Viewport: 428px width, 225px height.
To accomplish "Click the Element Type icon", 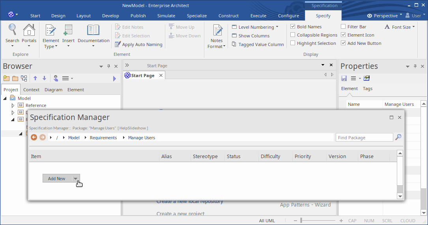I will point(50,30).
